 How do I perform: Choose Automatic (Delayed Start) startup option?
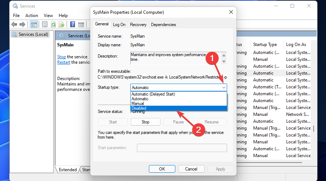click(x=179, y=94)
